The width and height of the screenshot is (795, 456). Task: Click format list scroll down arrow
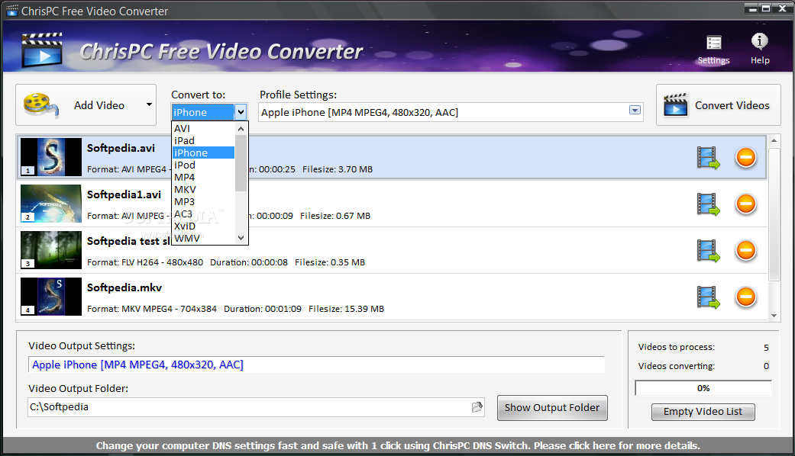(x=241, y=238)
